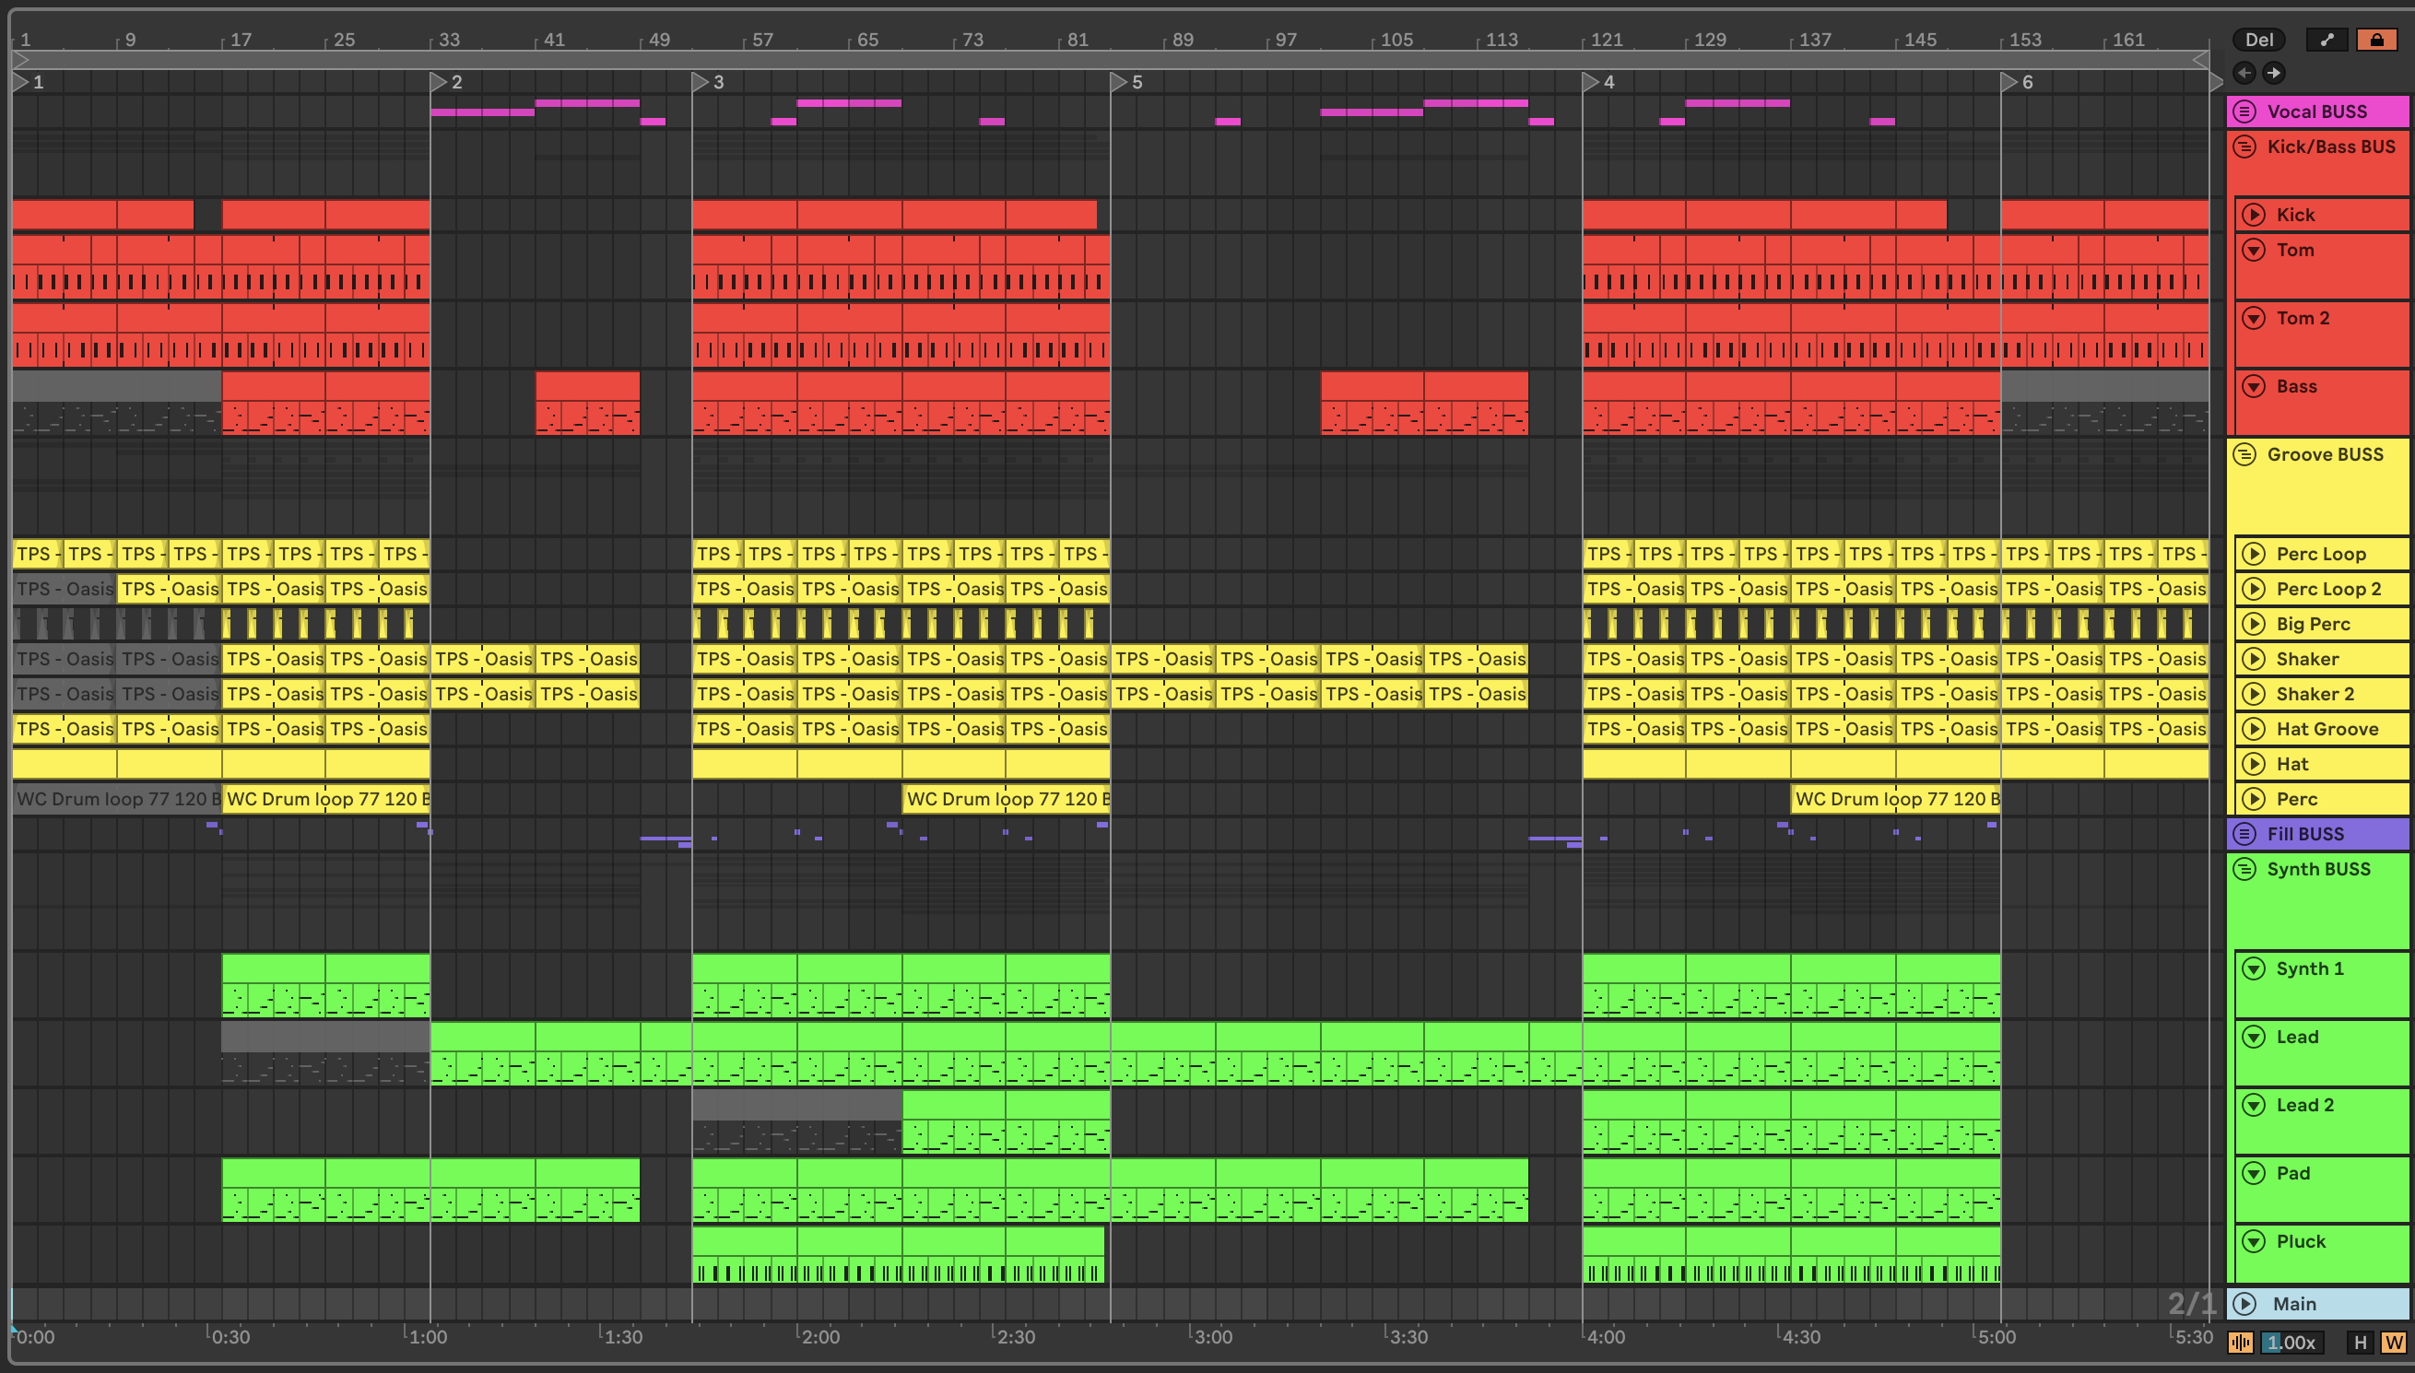Click the automation link icon button
This screenshot has height=1373, width=2415.
[2327, 40]
